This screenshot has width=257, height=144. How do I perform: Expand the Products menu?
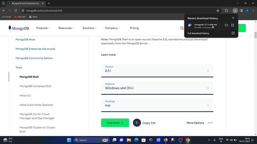(x=43, y=28)
